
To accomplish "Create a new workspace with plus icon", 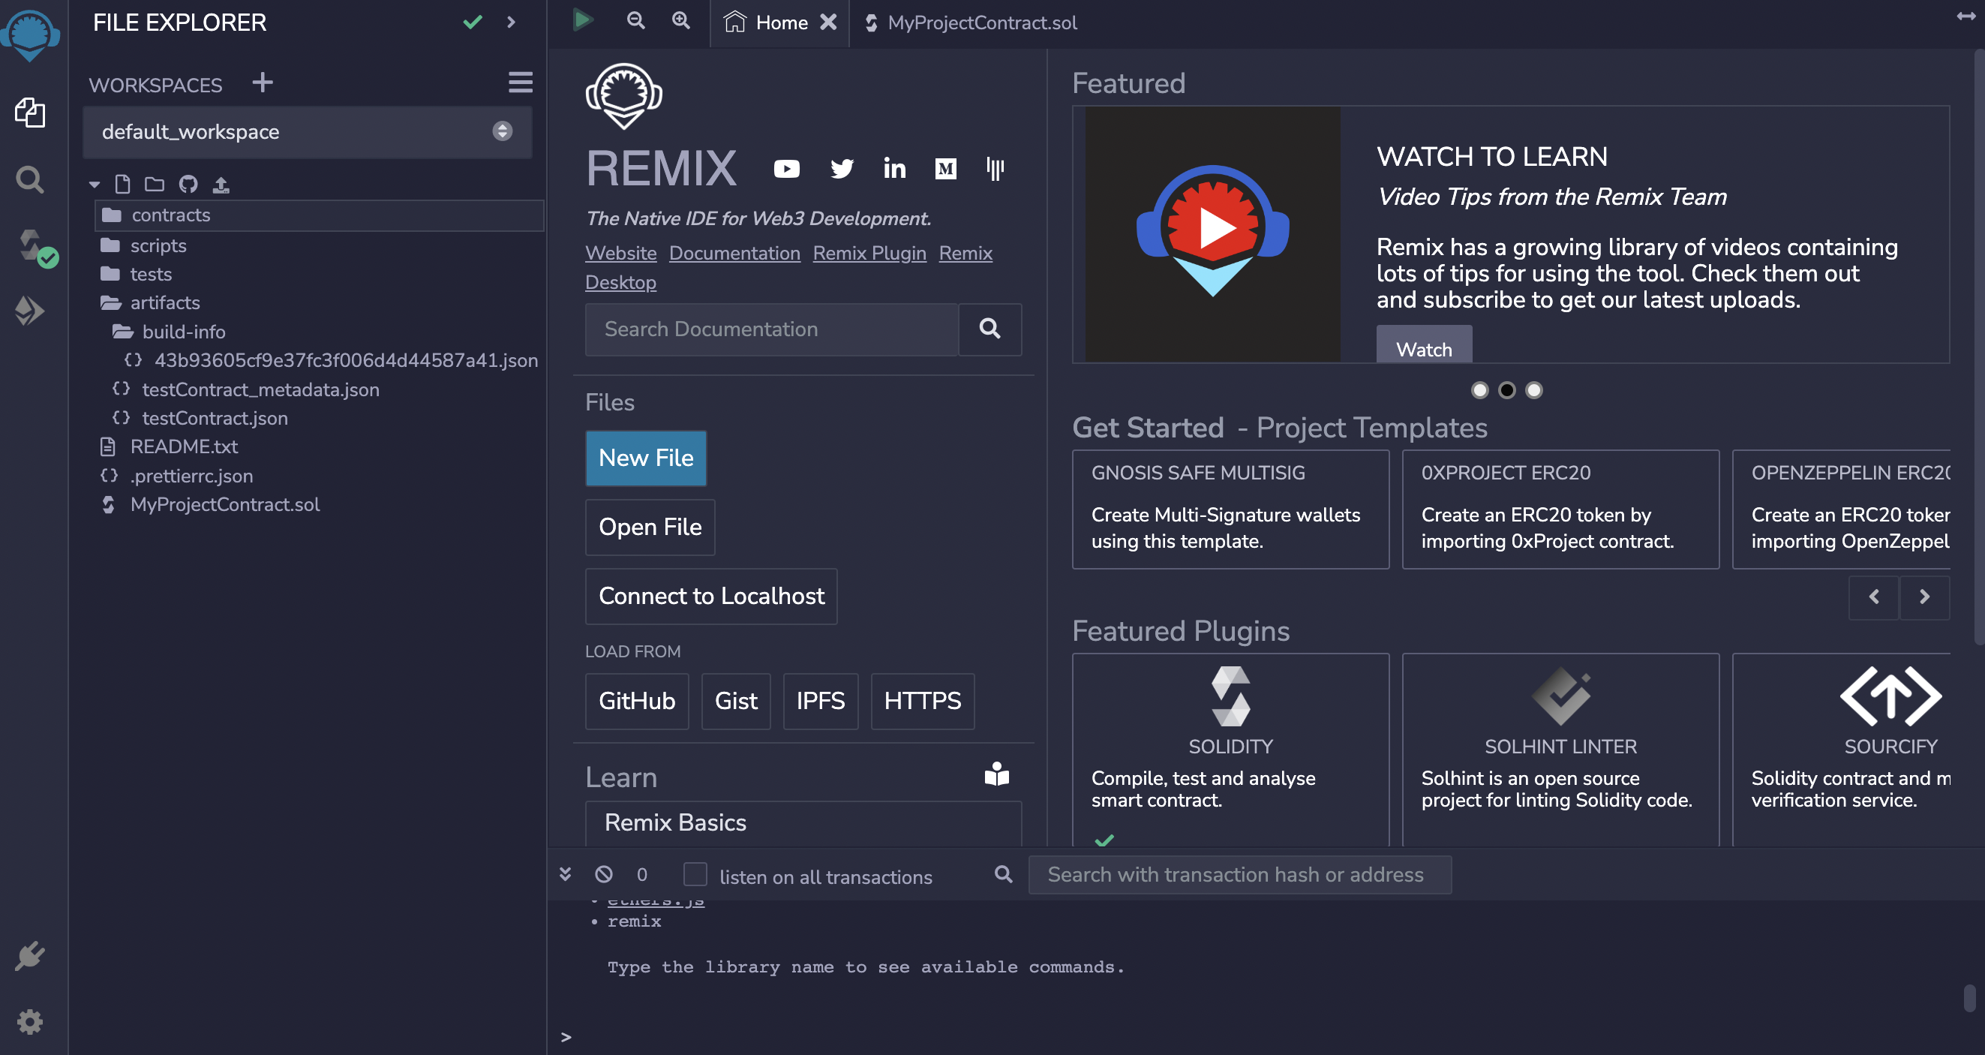I will (263, 83).
